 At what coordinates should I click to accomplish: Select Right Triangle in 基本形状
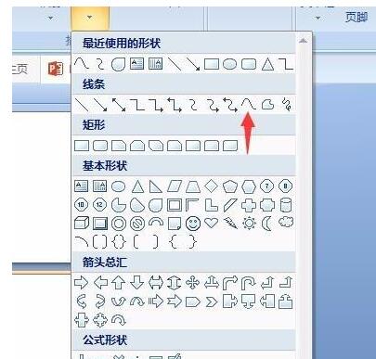point(156,186)
